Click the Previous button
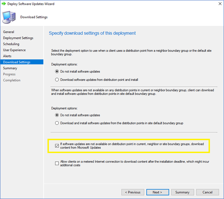 133,192
